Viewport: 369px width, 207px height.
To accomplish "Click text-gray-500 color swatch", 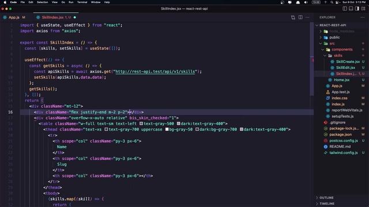I will click(x=141, y=124).
